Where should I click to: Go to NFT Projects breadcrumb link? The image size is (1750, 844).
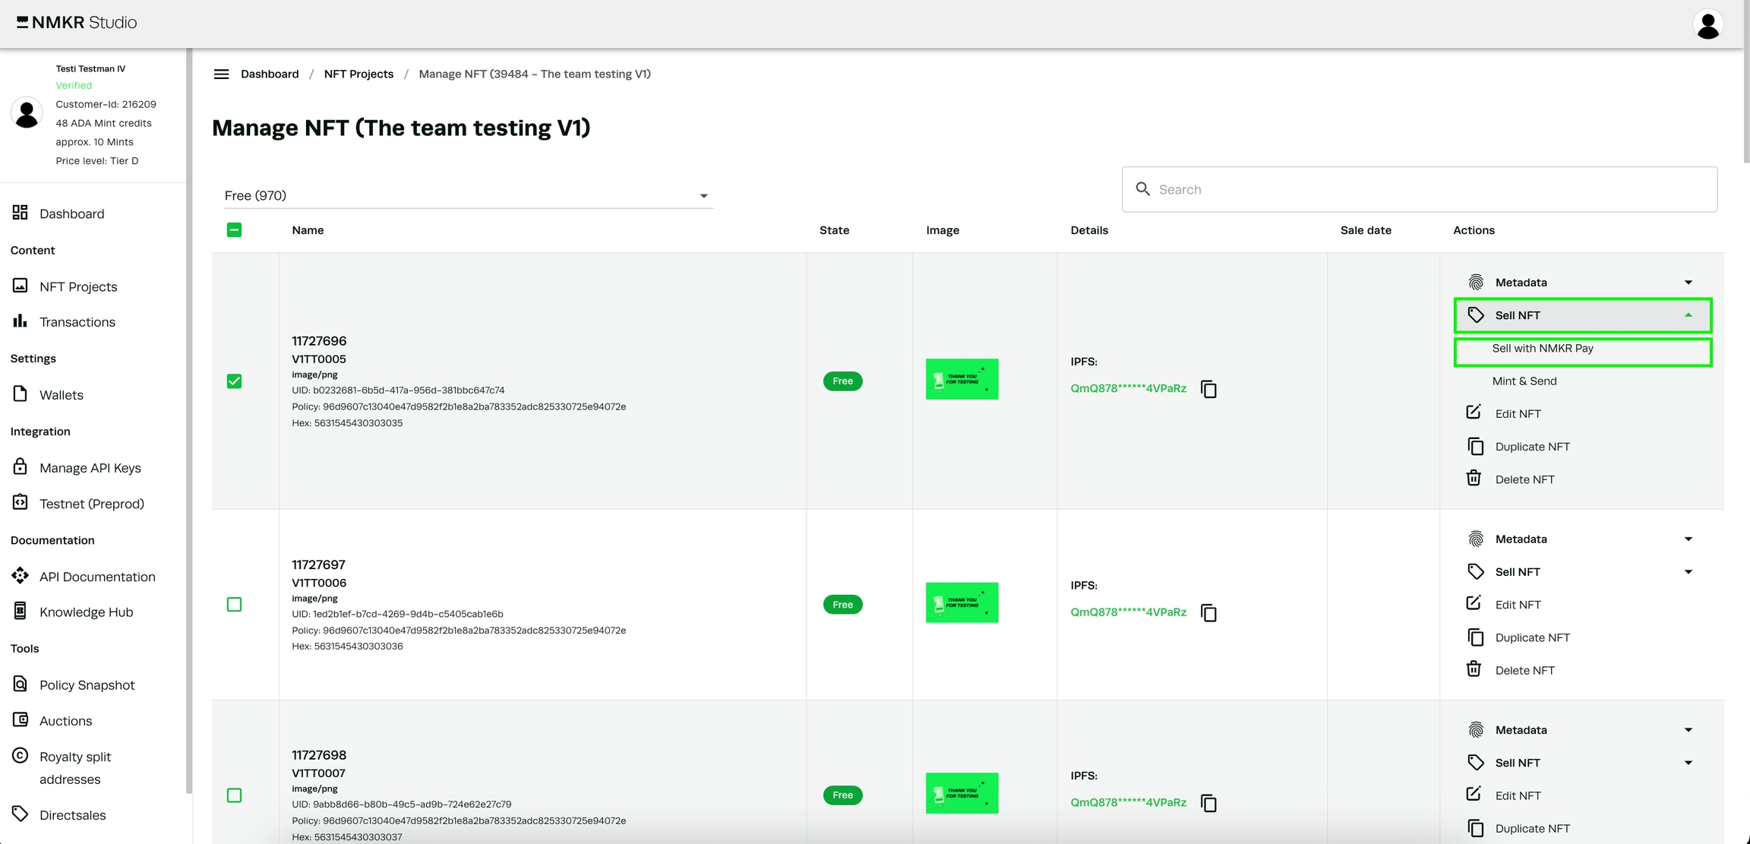(359, 74)
